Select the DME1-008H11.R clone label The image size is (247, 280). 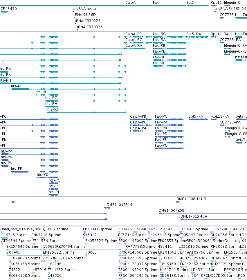pos(191,199)
